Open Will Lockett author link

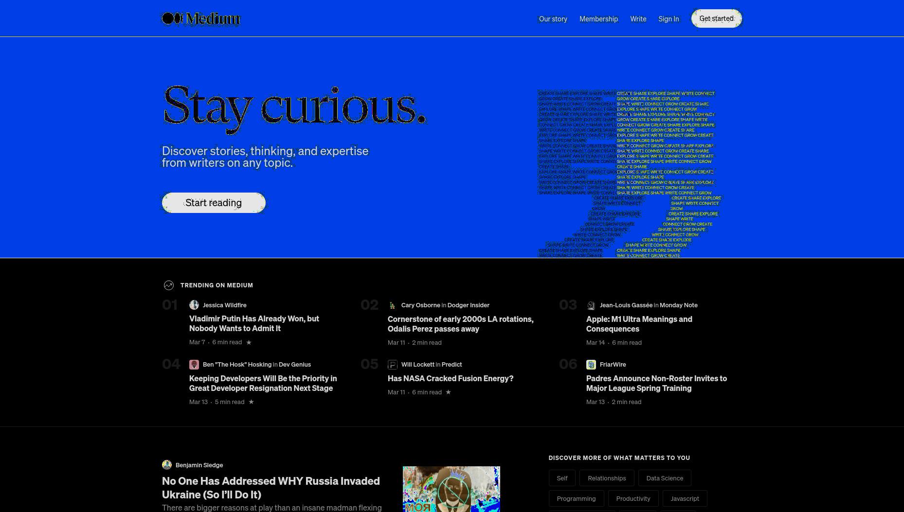click(417, 364)
